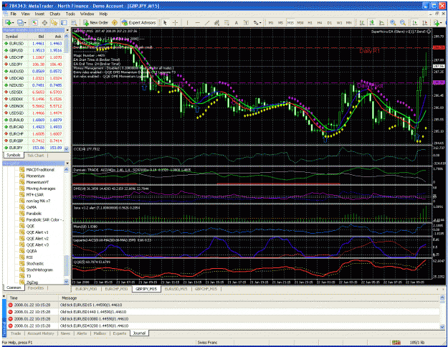Select the text label tool A
Image resolution: width=448 pixels, height=347 pixels.
click(237, 22)
